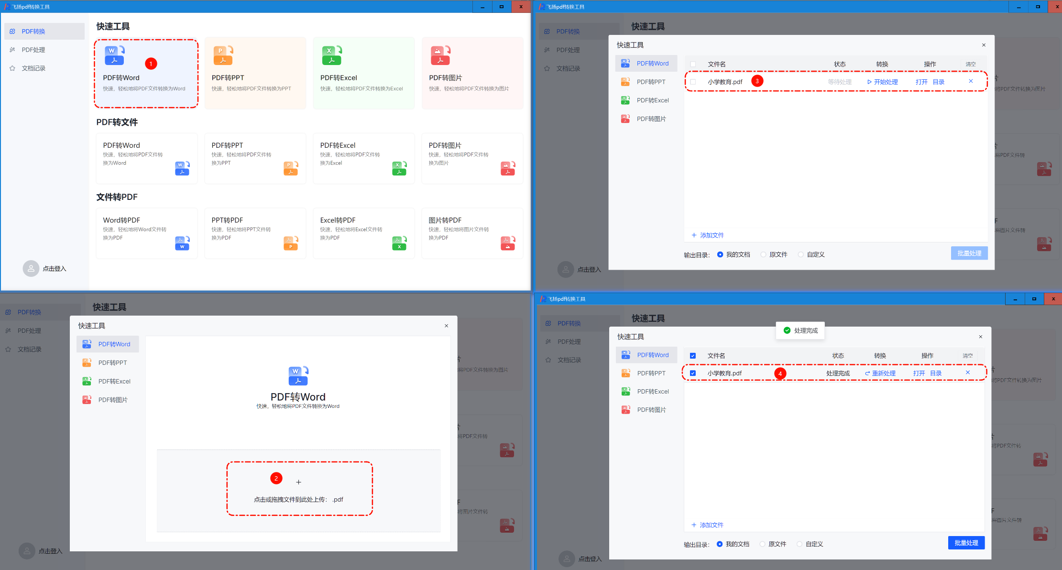Click the disabled 批量处理 button in top-right dialog
Image resolution: width=1062 pixels, height=570 pixels.
click(x=969, y=253)
